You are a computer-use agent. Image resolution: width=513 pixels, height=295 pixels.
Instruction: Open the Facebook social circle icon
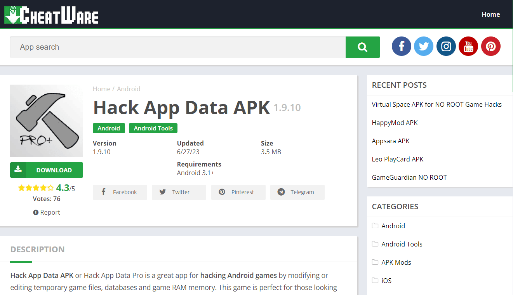(402, 47)
